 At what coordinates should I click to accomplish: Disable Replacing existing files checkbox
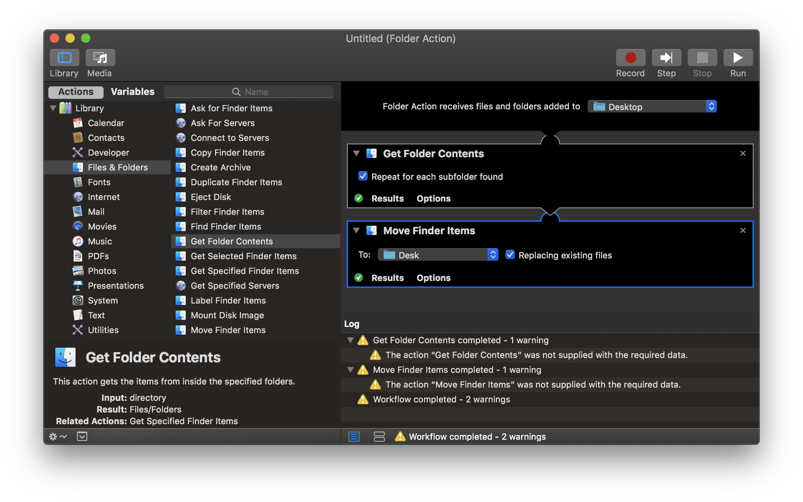(510, 255)
